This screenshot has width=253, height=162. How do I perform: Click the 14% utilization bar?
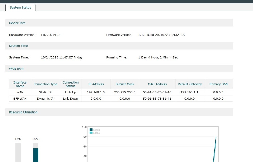[18, 152]
